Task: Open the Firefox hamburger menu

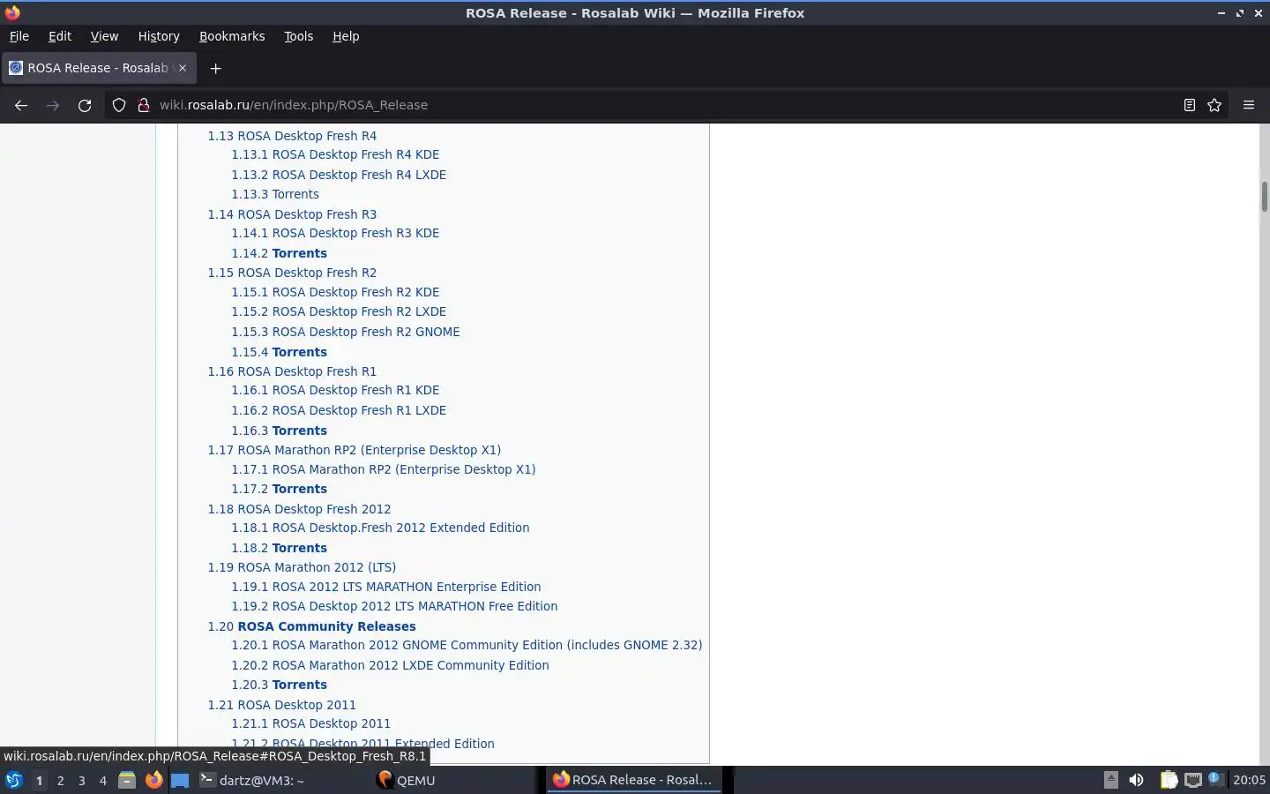Action: click(1248, 105)
